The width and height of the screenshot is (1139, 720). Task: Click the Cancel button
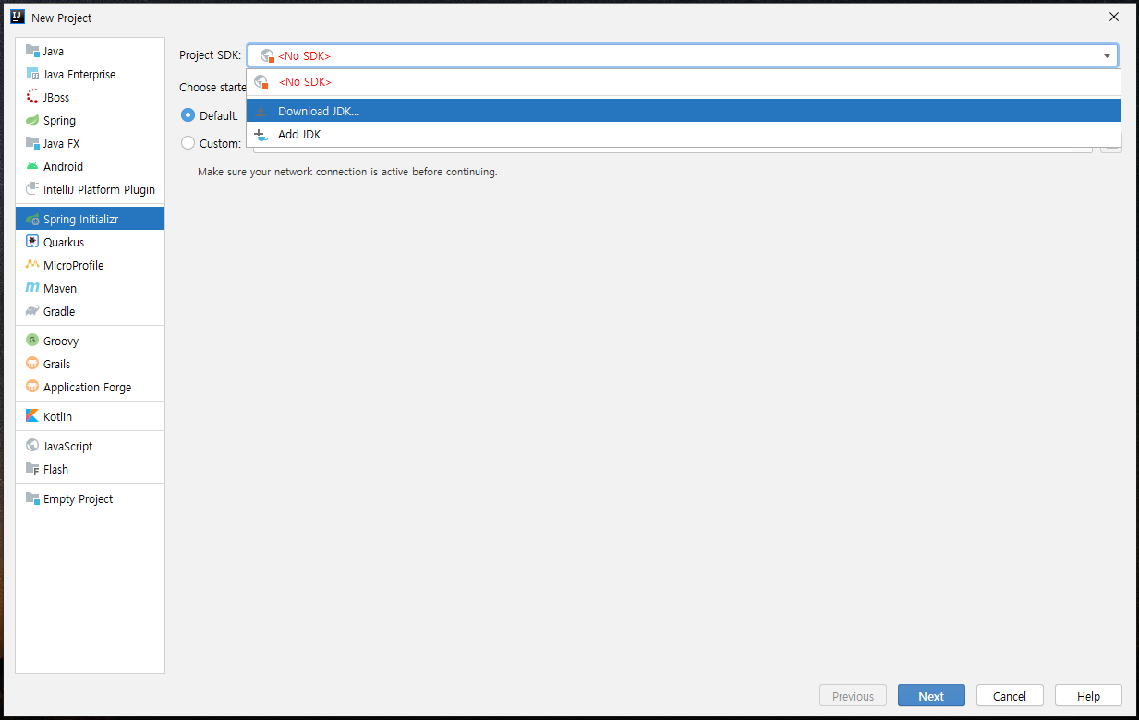tap(1010, 696)
